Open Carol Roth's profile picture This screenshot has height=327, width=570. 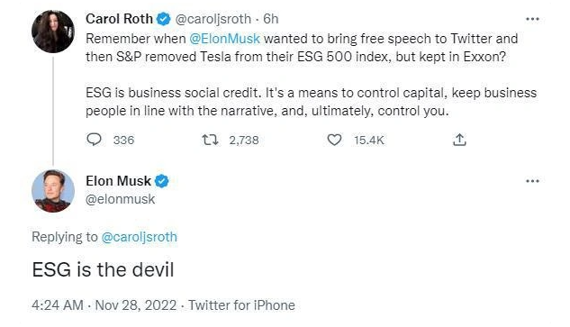[53, 32]
